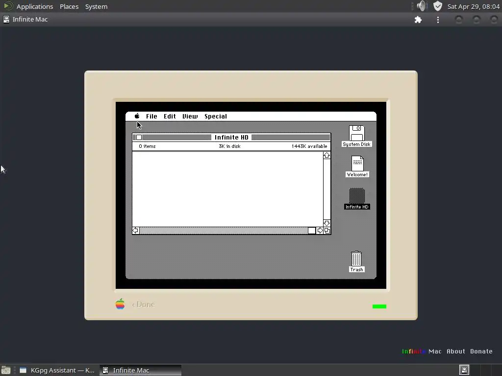
Task: Open the System menu in top panel
Action: tap(97, 6)
